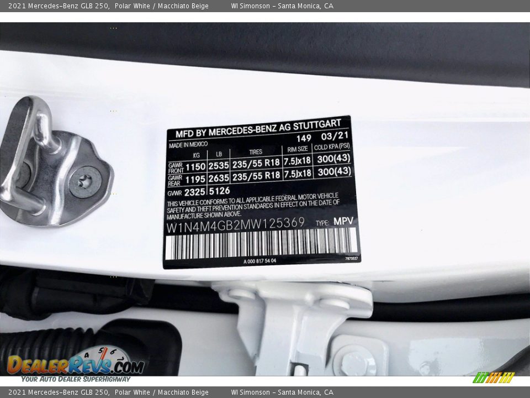Click the GVWR label

[174, 193]
